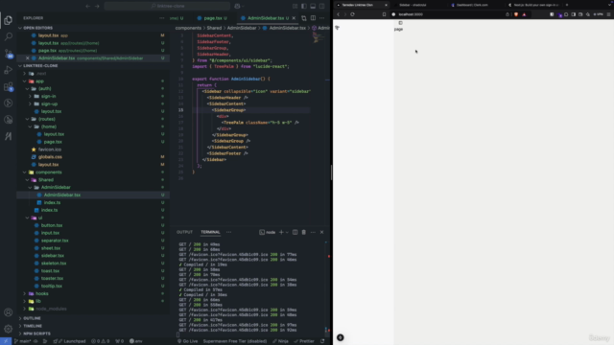The height and width of the screenshot is (345, 614).
Task: Click the bookmark icon in browser
Action: point(384,14)
